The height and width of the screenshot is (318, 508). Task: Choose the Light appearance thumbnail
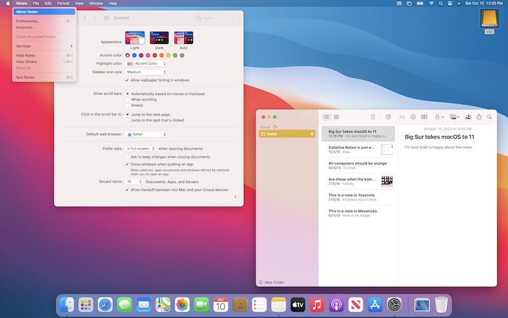click(135, 38)
